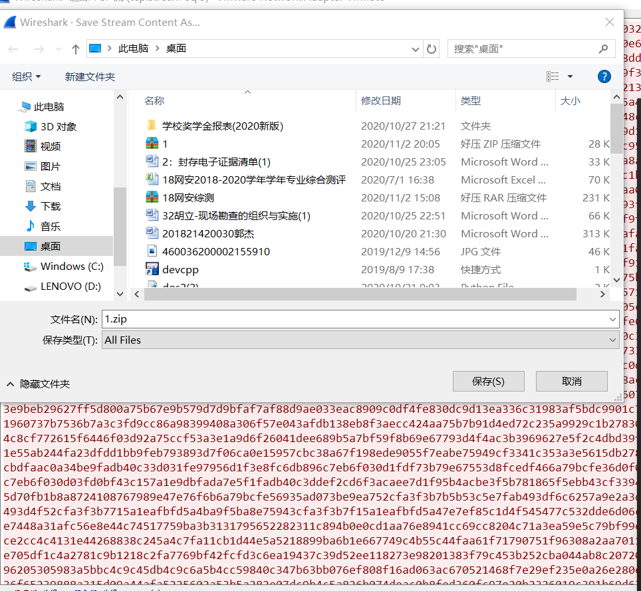This screenshot has width=641, height=591.
Task: Open the help question mark icon
Action: [x=604, y=76]
